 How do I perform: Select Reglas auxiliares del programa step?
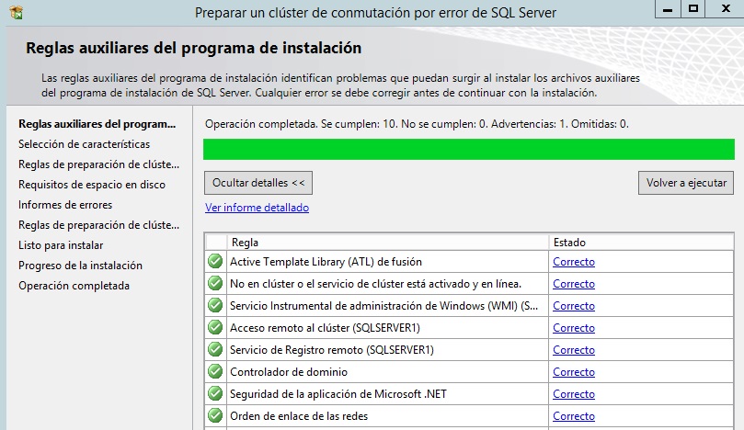(x=97, y=124)
